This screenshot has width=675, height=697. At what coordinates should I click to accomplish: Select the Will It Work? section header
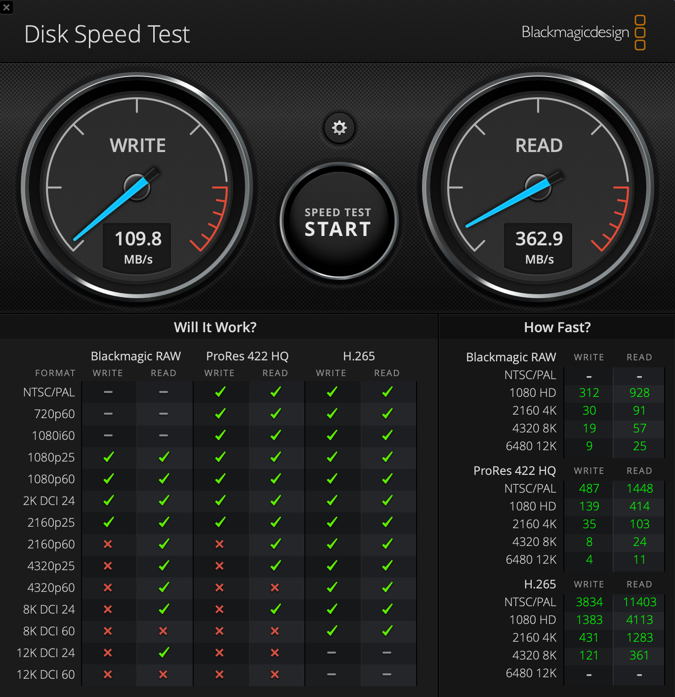point(214,327)
